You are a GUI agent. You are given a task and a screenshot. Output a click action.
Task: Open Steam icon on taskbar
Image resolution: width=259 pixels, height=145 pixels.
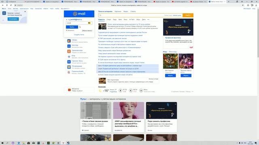(x=68, y=143)
